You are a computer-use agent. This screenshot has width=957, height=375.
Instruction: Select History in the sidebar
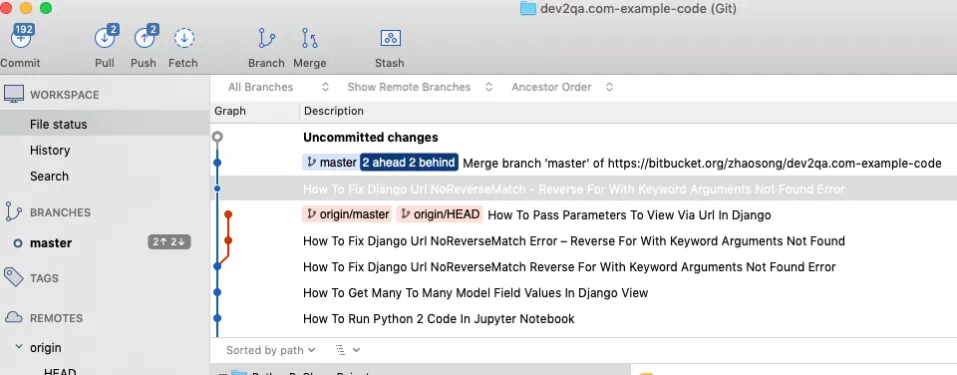[50, 151]
